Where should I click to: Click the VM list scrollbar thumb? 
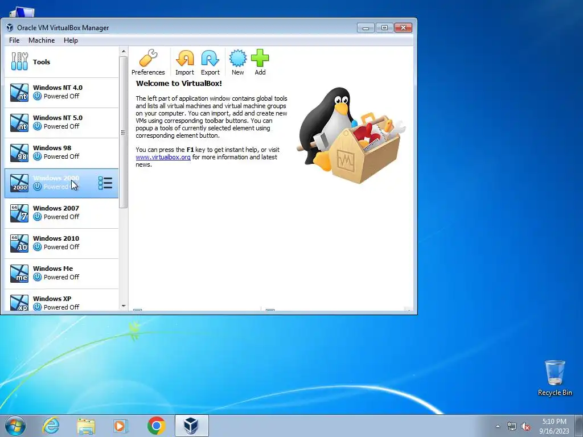(124, 132)
